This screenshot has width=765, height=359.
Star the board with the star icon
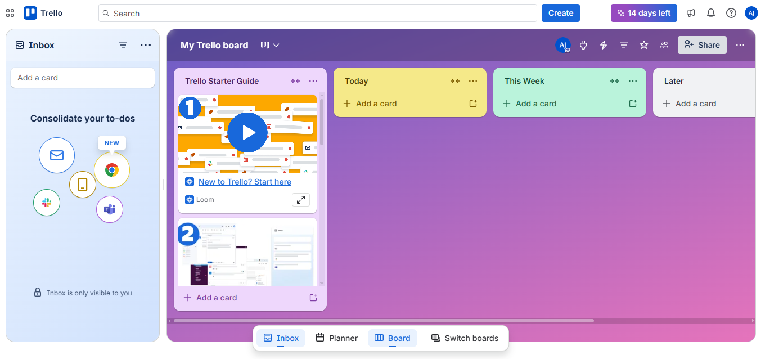tap(644, 45)
